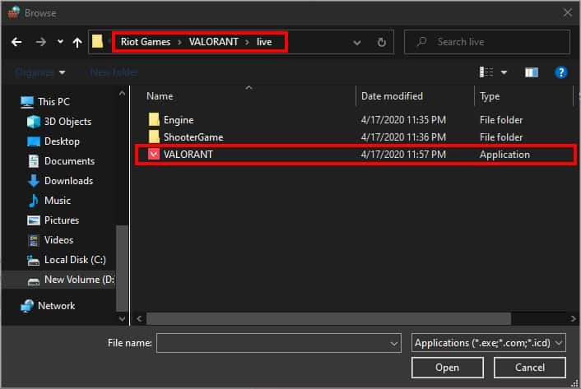Click the Search live field

click(x=487, y=42)
